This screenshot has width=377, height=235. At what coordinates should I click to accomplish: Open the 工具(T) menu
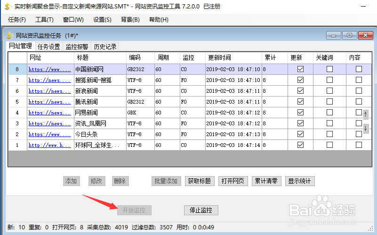pos(45,20)
